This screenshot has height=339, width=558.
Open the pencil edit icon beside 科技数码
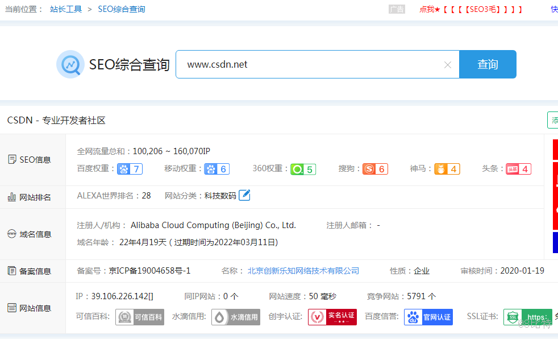pyautogui.click(x=244, y=195)
